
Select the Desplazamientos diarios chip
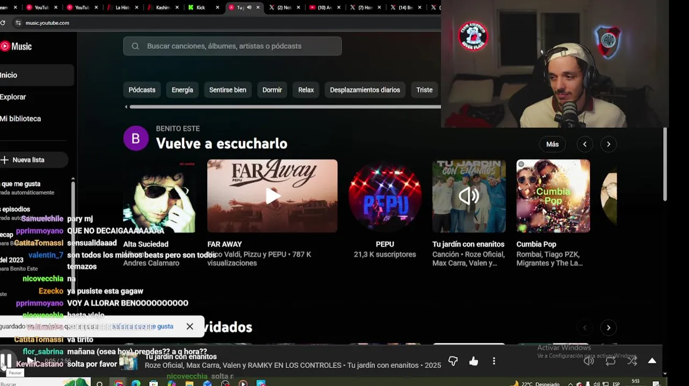(365, 90)
